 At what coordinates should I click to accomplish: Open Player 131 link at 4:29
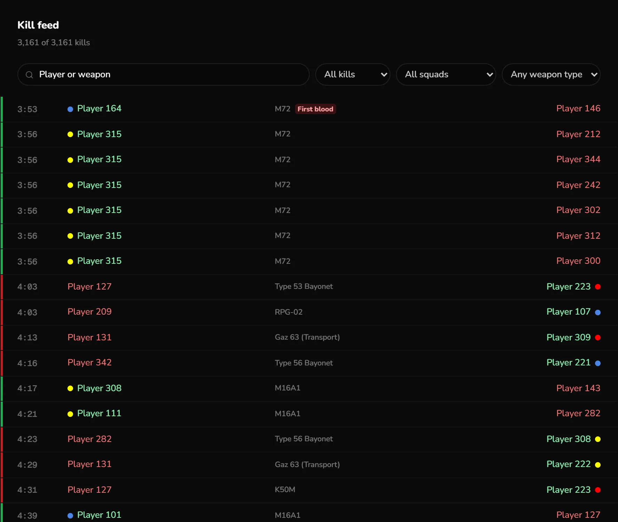coord(89,464)
